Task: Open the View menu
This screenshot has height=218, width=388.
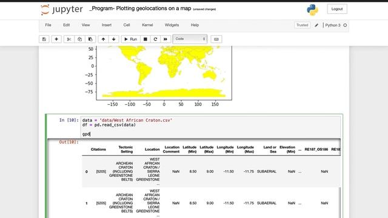Action: click(85, 25)
